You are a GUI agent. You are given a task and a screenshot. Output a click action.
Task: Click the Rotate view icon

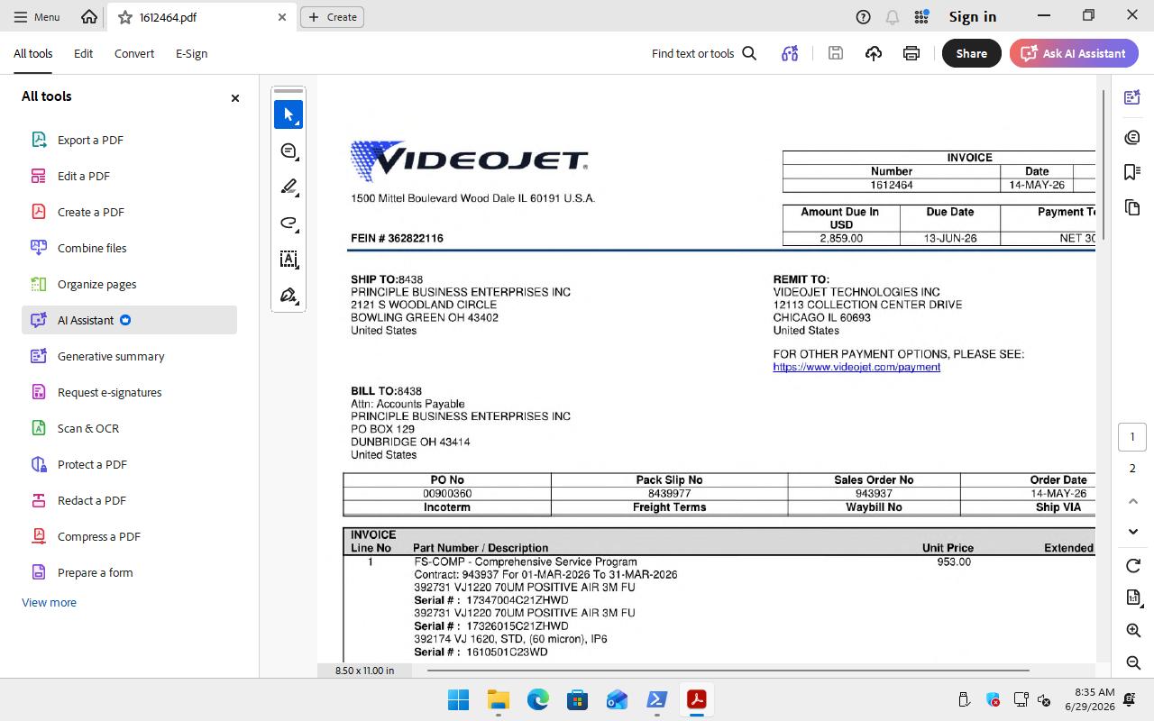1133,566
